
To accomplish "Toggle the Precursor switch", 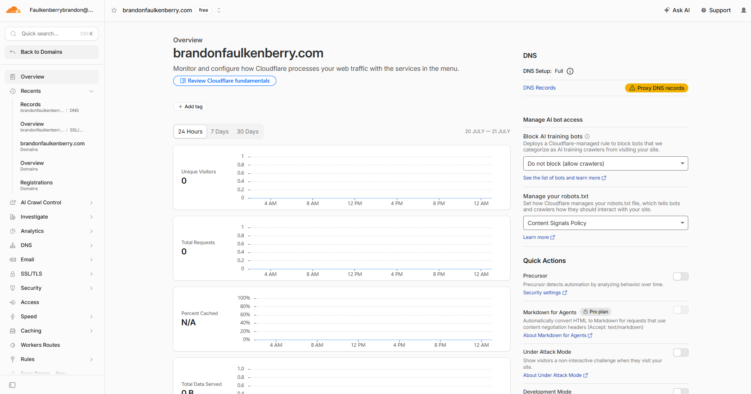I will click(681, 276).
